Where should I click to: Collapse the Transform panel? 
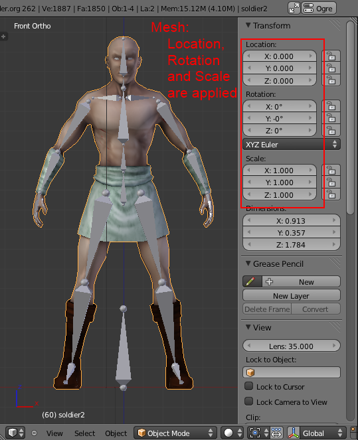click(x=248, y=25)
